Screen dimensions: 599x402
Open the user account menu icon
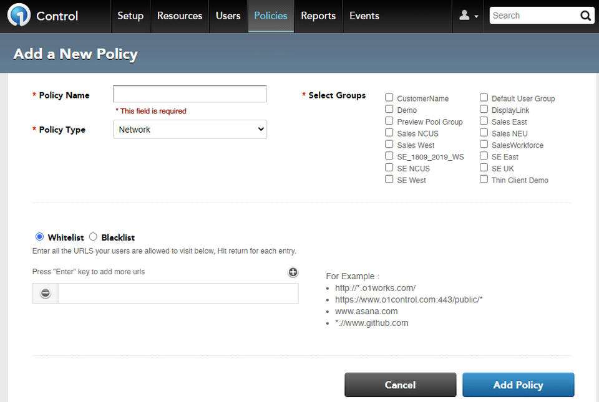(468, 16)
